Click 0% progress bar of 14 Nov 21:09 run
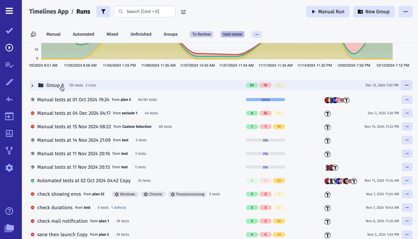The height and width of the screenshot is (239, 418). tap(265, 140)
